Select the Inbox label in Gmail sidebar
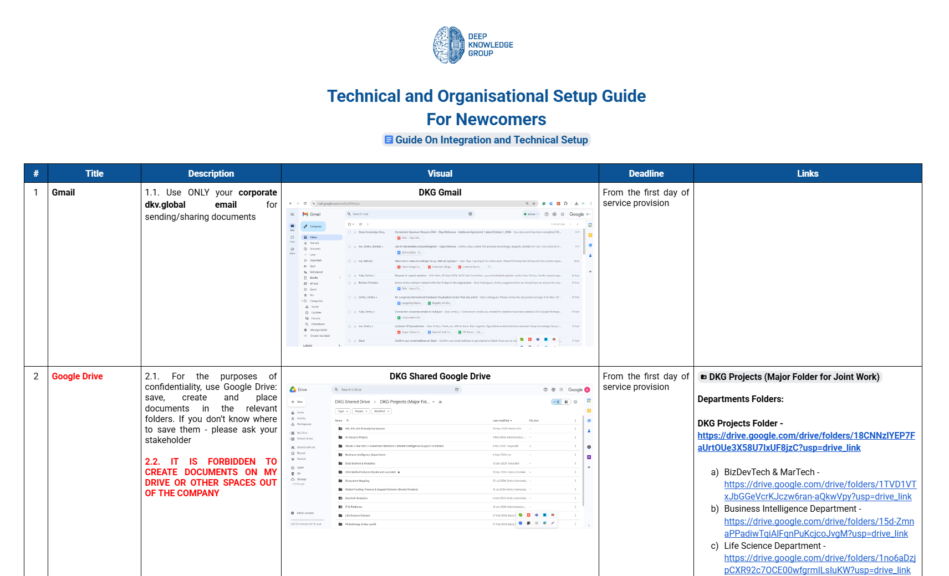The height and width of the screenshot is (576, 949). tap(314, 237)
